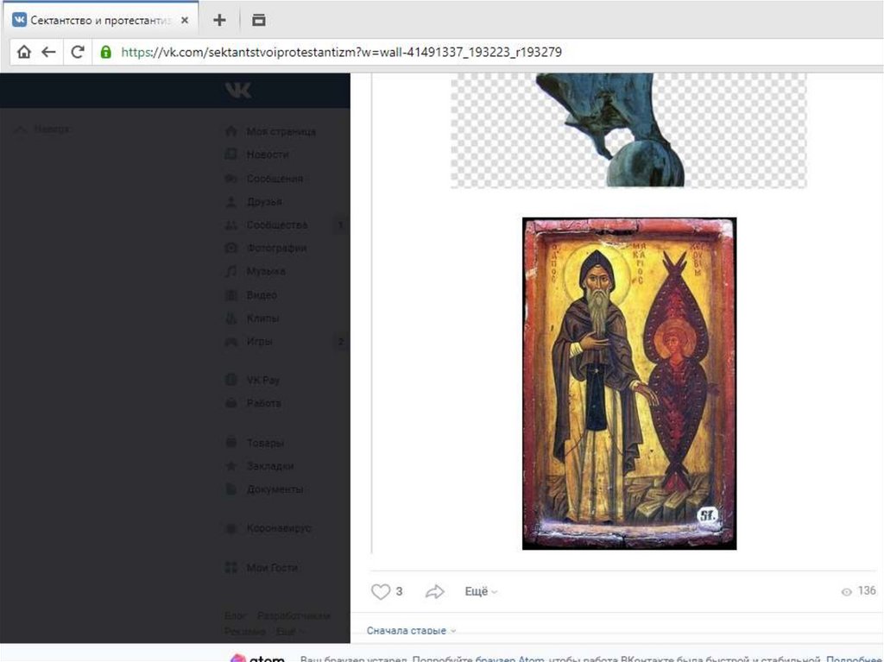884x662 pixels.
Task: Share the post with arrow icon
Action: 435,591
